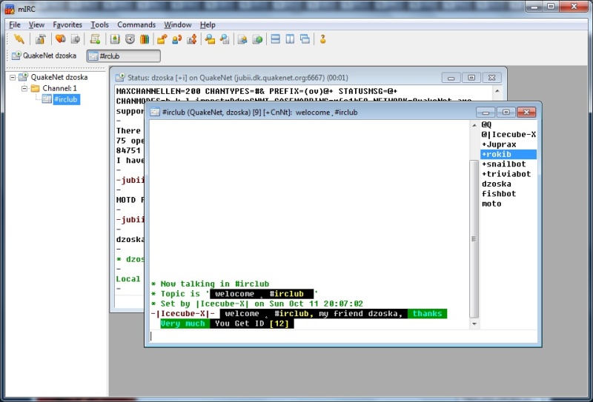Open the Received Files magnifier folder icon
593x402 pixels.
pyautogui.click(x=210, y=39)
